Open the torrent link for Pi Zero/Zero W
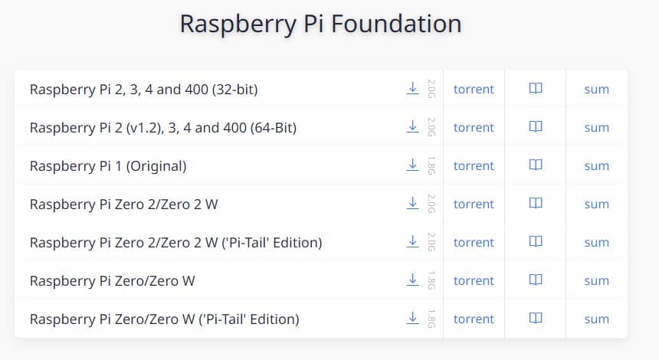This screenshot has width=659, height=360. pyautogui.click(x=474, y=280)
